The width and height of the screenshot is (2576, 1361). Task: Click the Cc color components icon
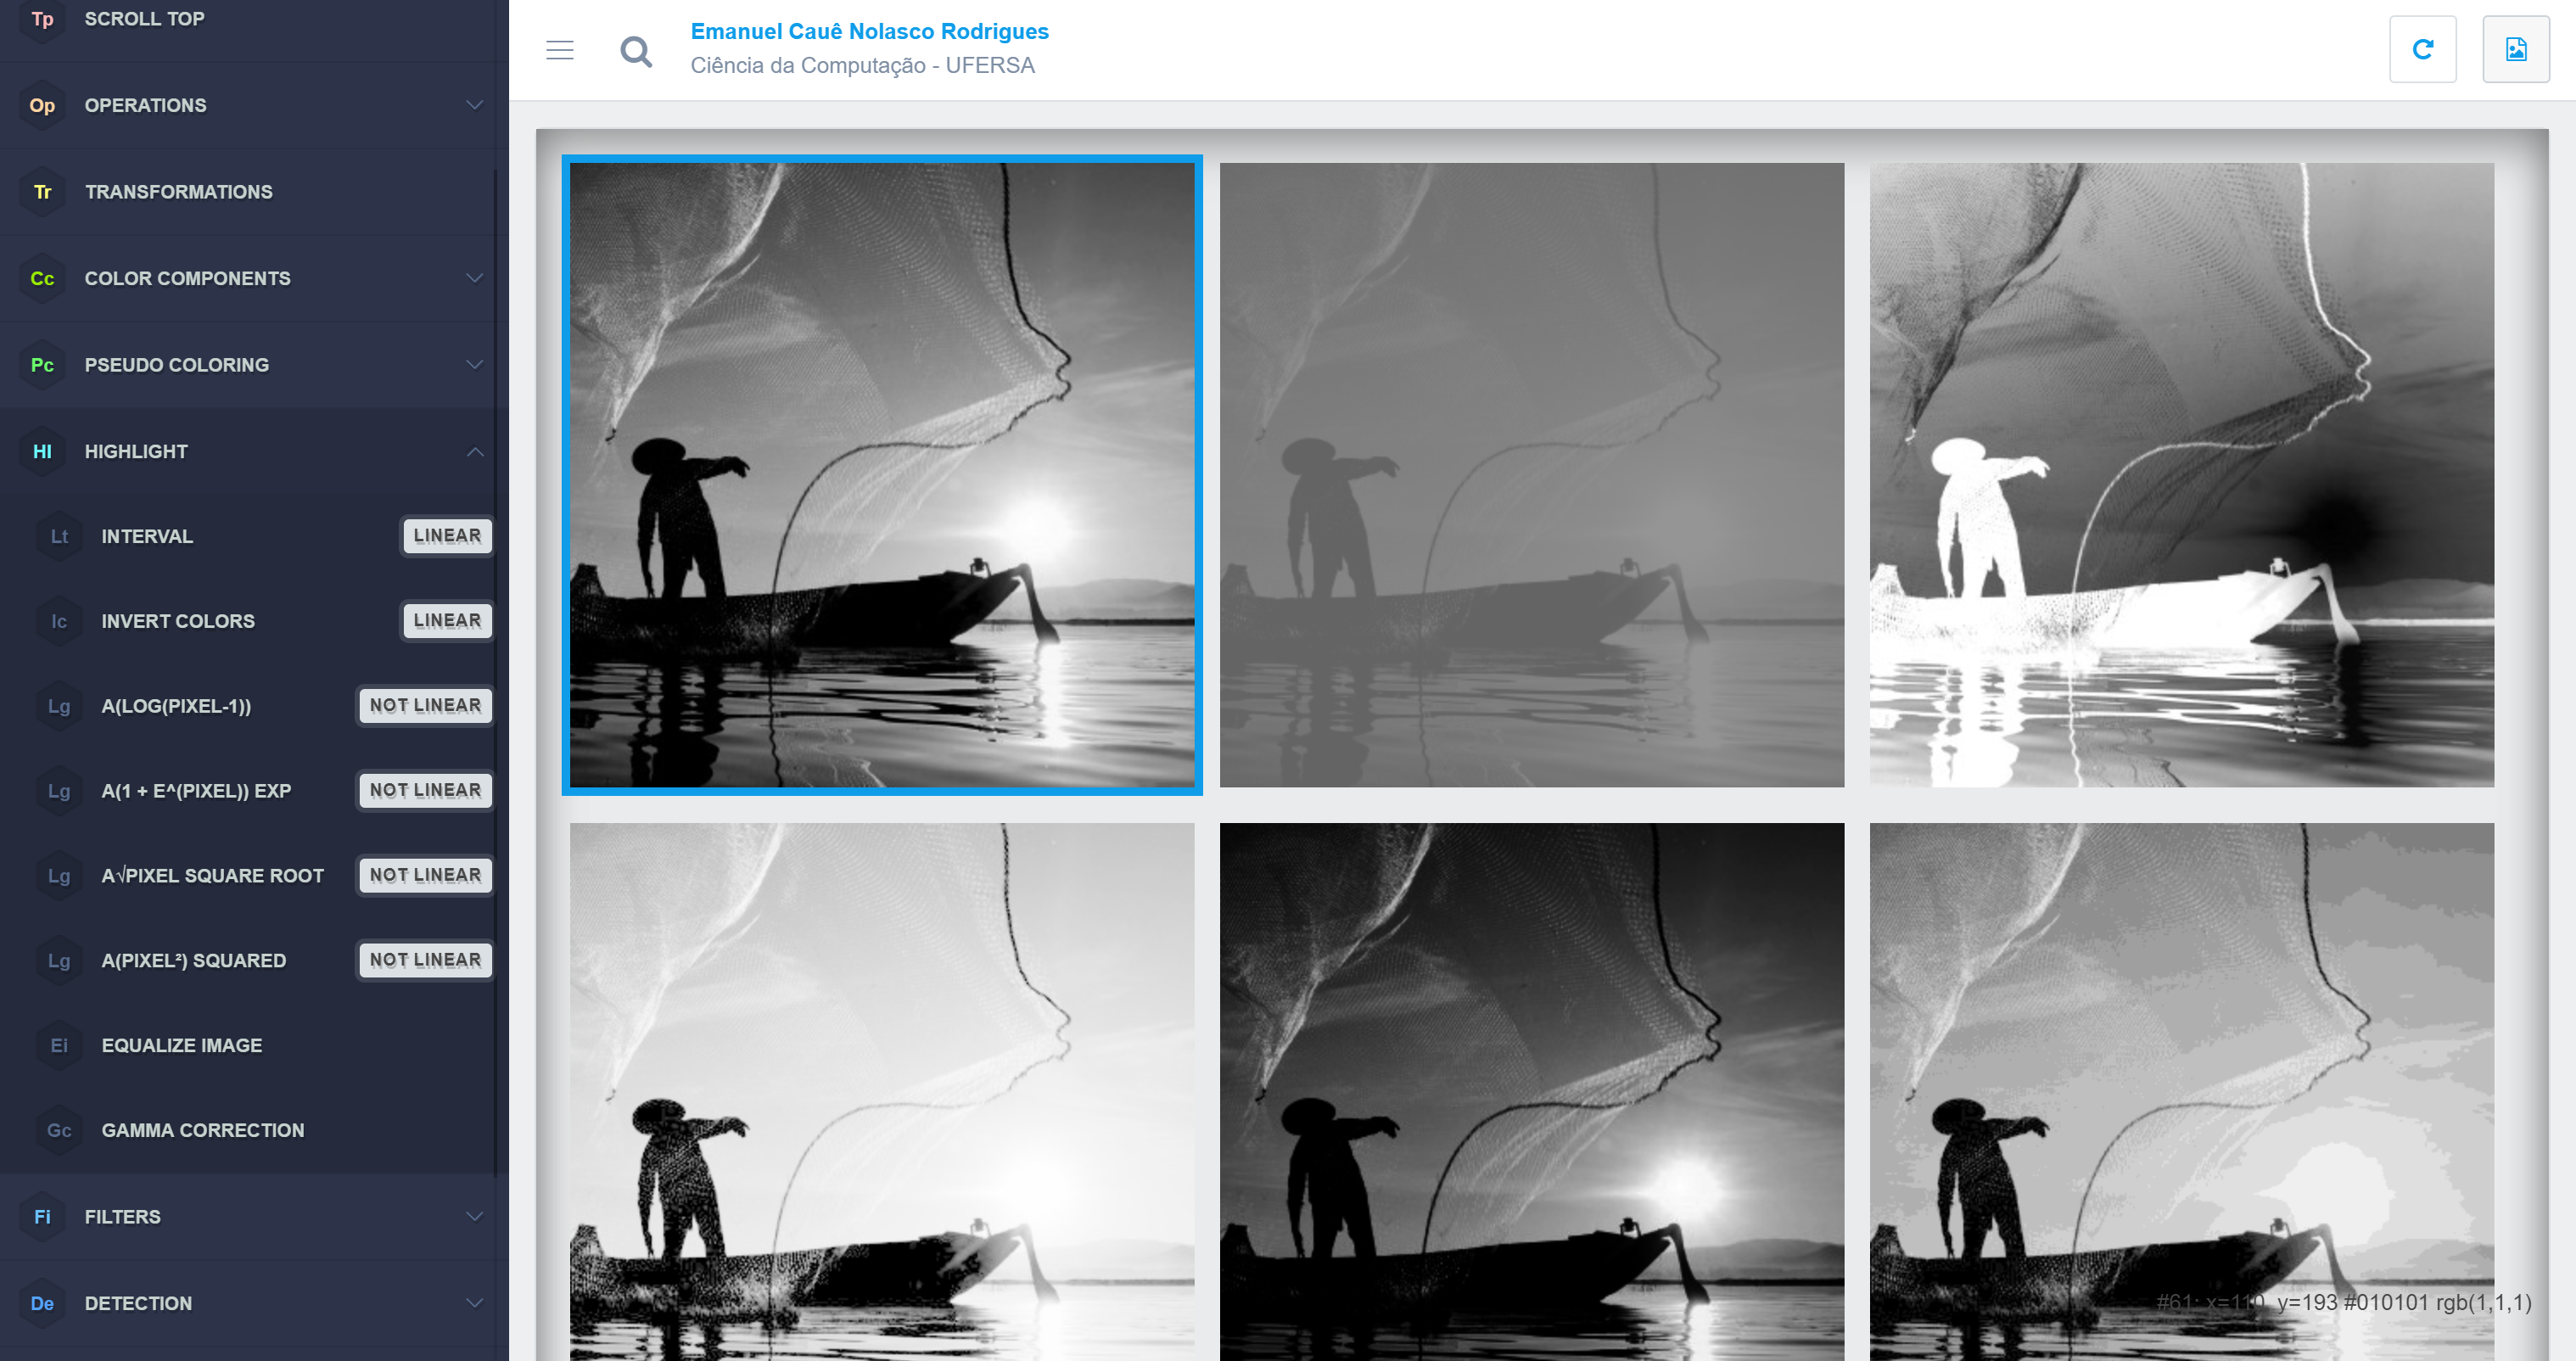pos(42,278)
